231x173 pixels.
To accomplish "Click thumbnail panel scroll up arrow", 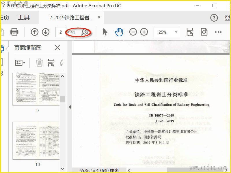I will pos(62,76).
